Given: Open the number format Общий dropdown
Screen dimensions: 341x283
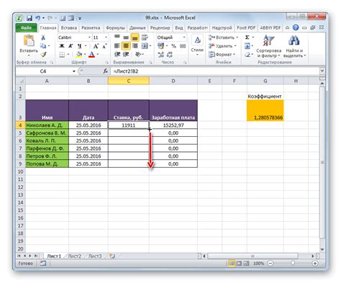Looking at the screenshot, I should pos(184,37).
